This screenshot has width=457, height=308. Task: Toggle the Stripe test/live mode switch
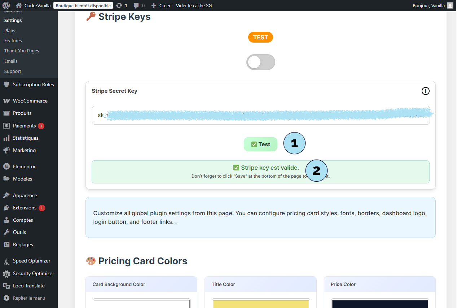pyautogui.click(x=260, y=62)
